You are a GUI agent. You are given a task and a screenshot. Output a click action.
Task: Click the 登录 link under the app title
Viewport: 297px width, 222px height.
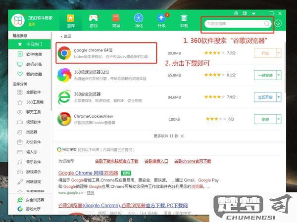[x=32, y=24]
